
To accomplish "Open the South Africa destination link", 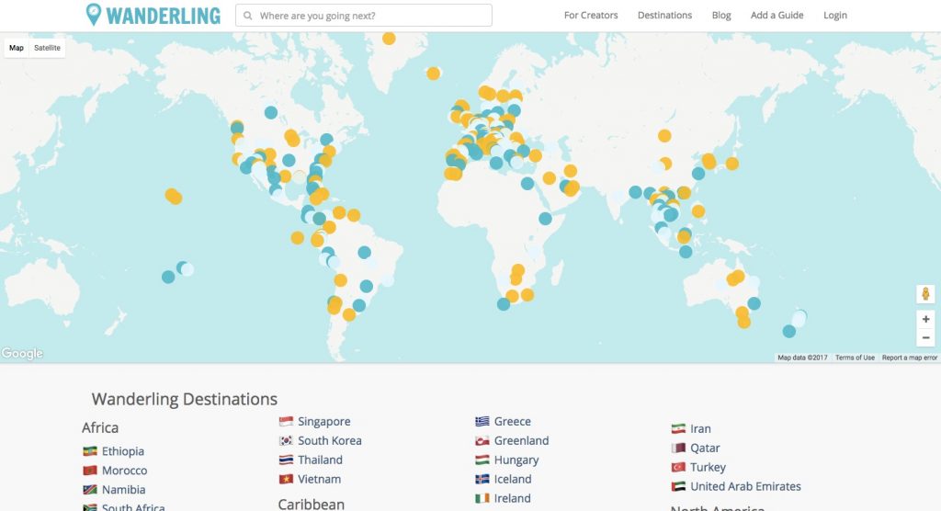I will (x=133, y=507).
